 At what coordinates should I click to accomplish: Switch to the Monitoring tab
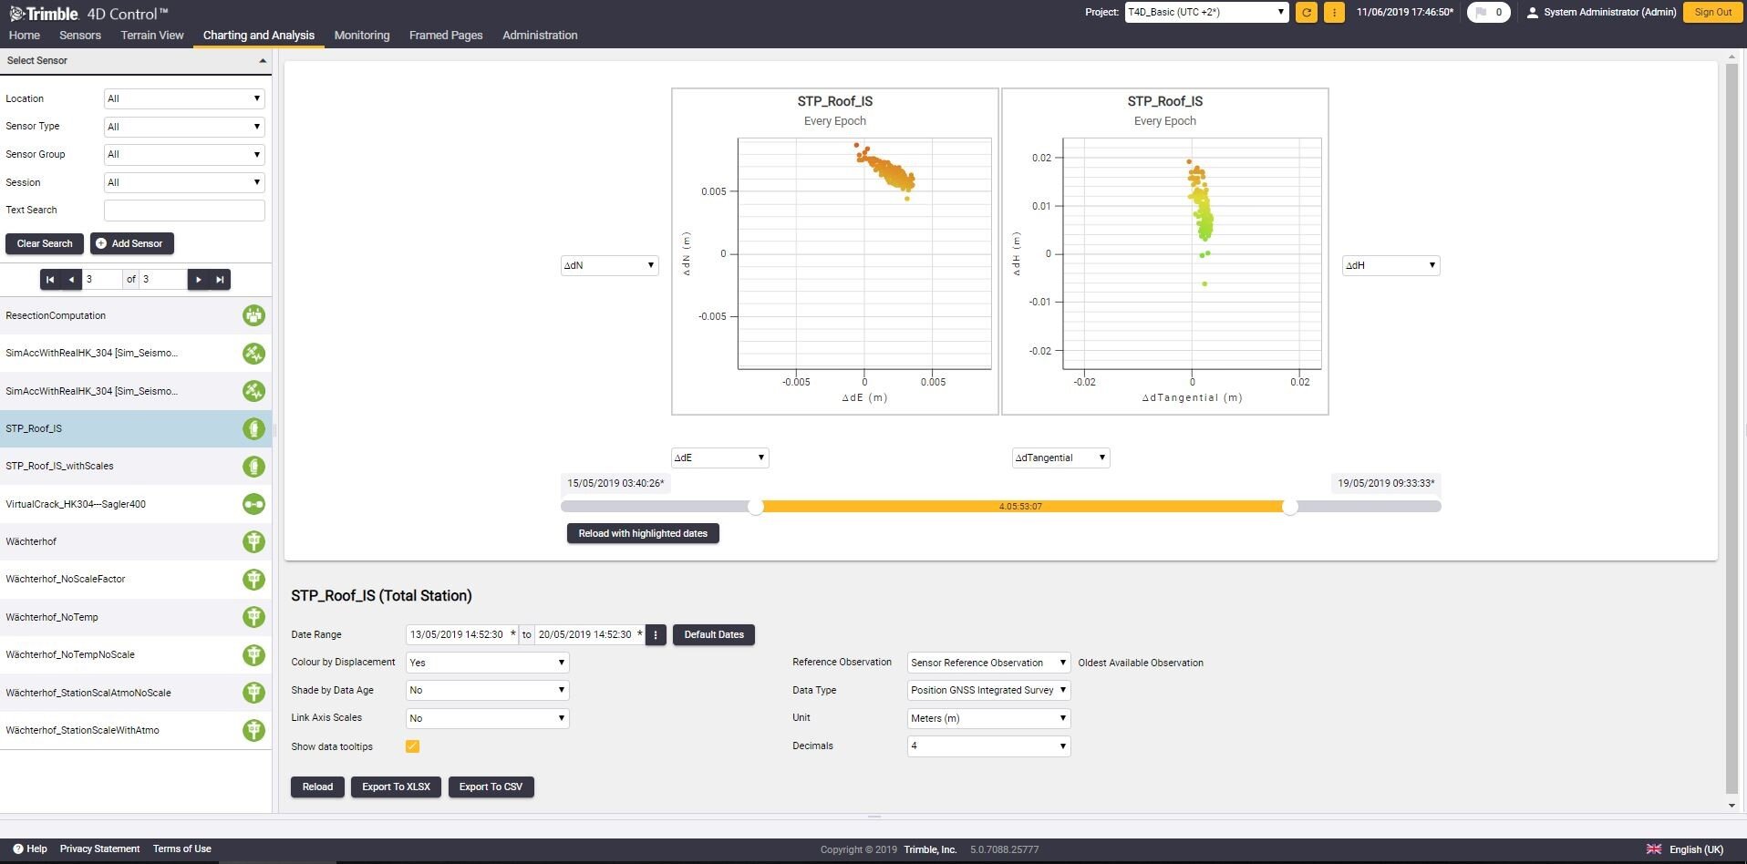(x=362, y=36)
